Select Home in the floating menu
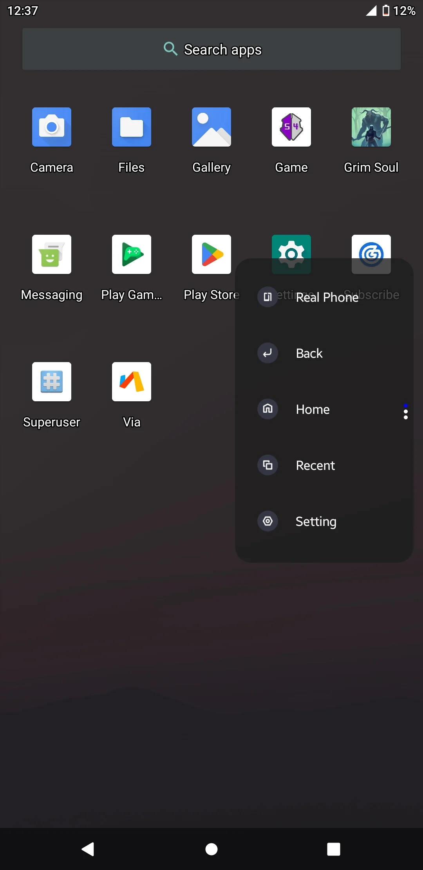This screenshot has width=423, height=870. click(x=312, y=410)
